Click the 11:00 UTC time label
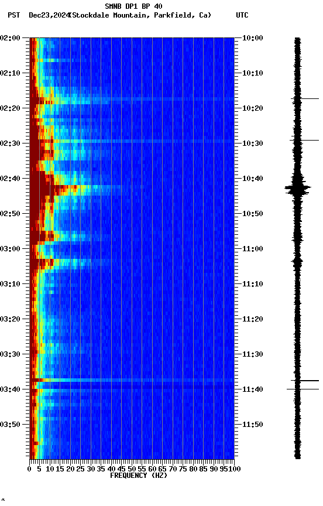This screenshot has width=323, height=506. (x=253, y=249)
